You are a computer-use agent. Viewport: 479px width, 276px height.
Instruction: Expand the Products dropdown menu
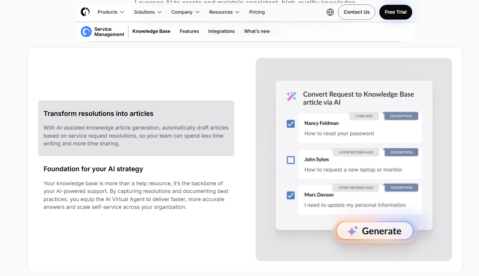click(111, 12)
